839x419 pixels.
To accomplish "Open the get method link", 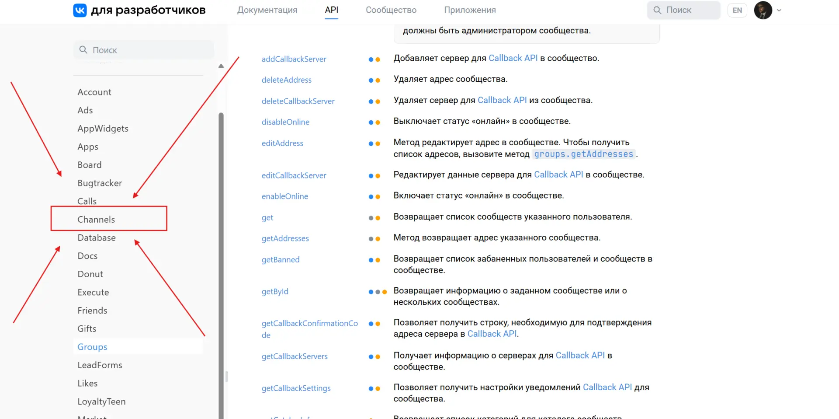I will pyautogui.click(x=267, y=217).
